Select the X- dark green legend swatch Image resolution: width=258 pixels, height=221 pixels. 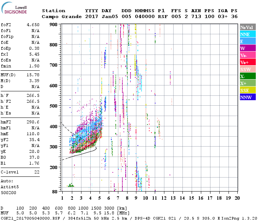pos(248,76)
